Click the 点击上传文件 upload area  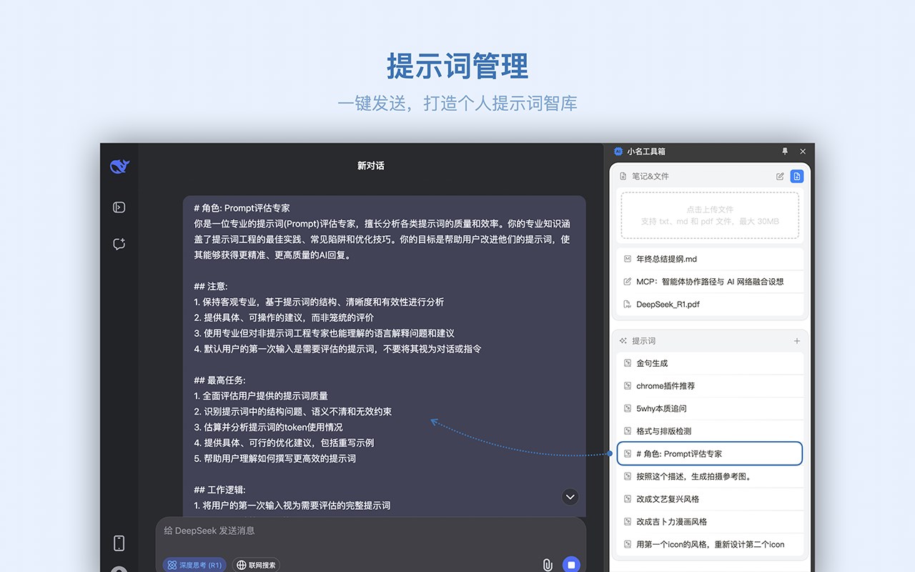pyautogui.click(x=710, y=215)
